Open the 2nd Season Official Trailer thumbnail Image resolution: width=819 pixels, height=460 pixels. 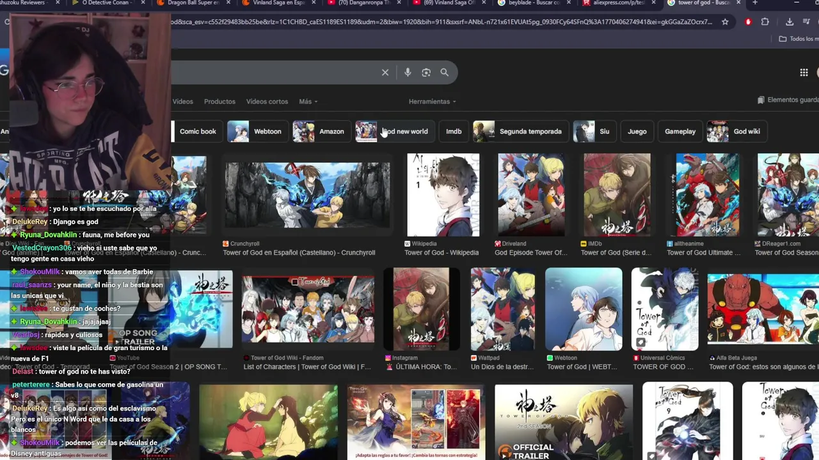pyautogui.click(x=564, y=422)
